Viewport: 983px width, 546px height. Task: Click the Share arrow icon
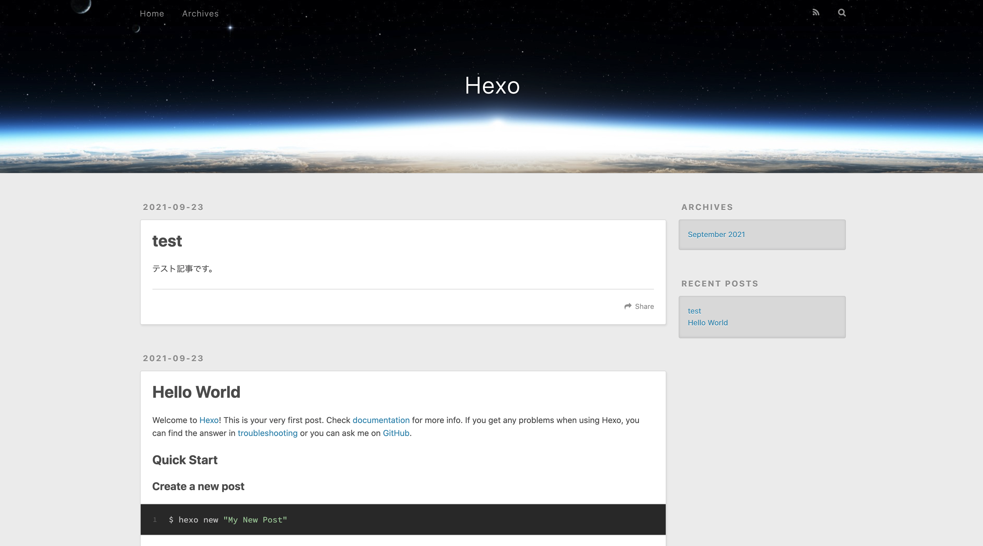(x=628, y=306)
